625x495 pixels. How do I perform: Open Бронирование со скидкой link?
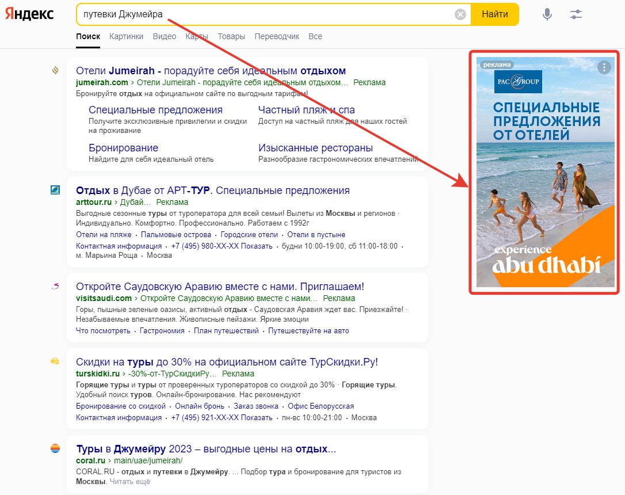click(x=121, y=406)
